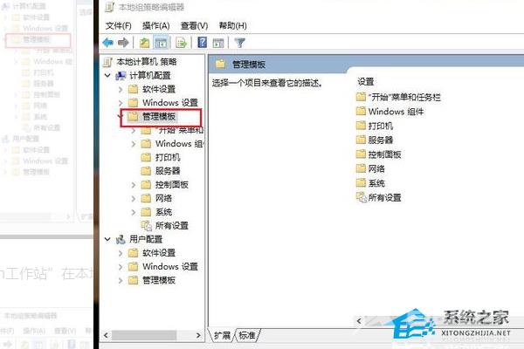Click the Filter funnel toolbar icon
This screenshot has height=349, width=524.
(x=239, y=43)
